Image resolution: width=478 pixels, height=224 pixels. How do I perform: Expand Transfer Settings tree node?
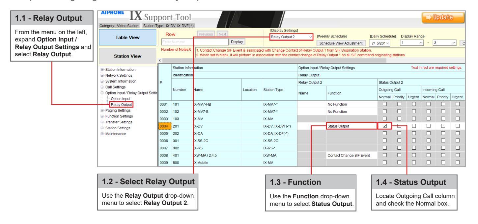click(x=102, y=122)
